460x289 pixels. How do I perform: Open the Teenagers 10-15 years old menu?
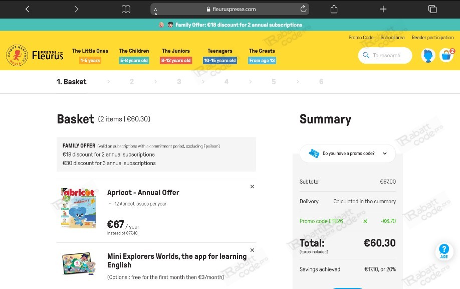click(x=220, y=56)
